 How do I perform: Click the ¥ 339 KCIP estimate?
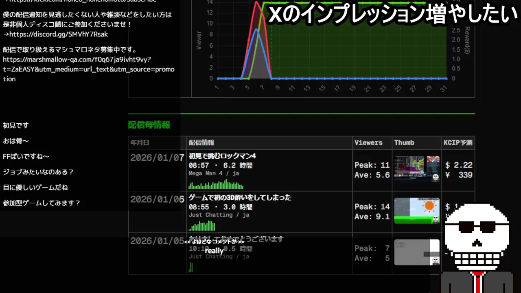pyautogui.click(x=459, y=175)
